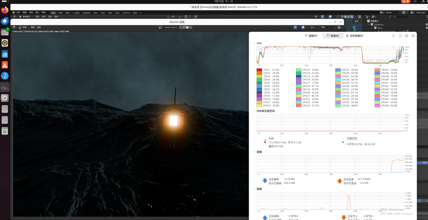The image size is (428, 220).
Task: Click the network sending orange arrow icon
Action: coord(339,181)
